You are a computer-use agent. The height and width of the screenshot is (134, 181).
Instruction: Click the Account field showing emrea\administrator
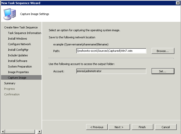coord(111,71)
